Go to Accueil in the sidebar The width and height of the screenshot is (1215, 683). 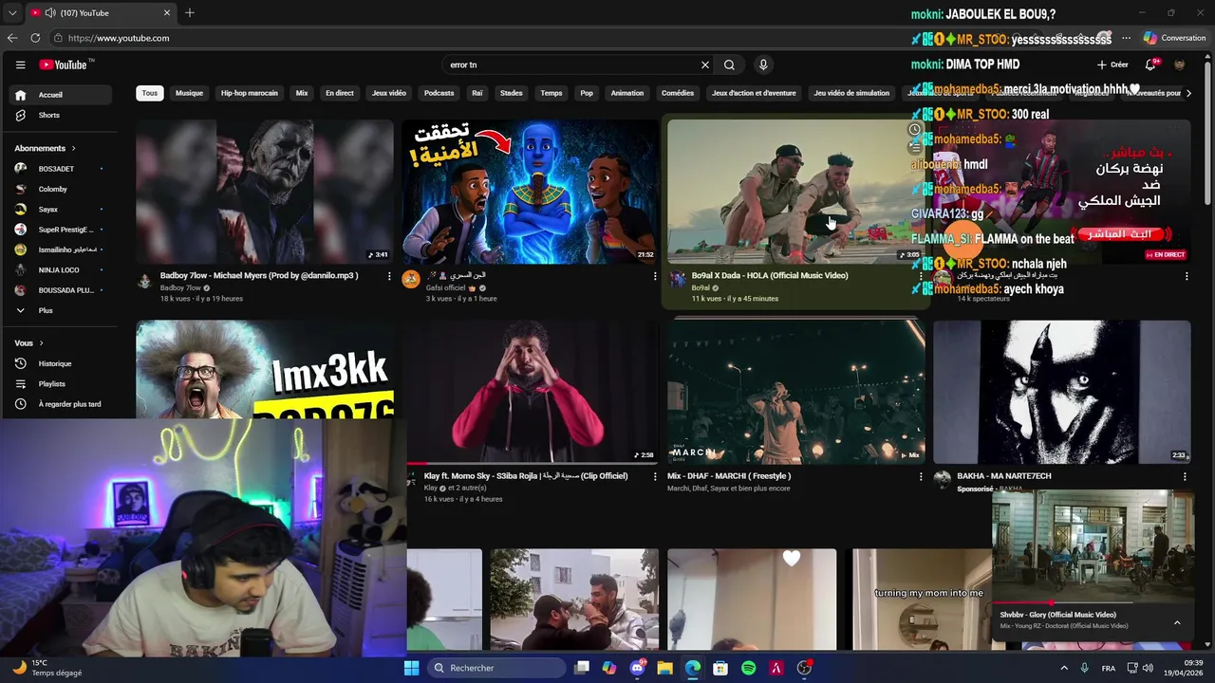[62, 95]
